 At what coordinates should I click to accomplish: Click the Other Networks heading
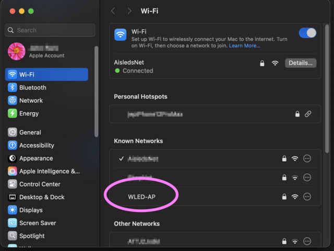(x=137, y=224)
